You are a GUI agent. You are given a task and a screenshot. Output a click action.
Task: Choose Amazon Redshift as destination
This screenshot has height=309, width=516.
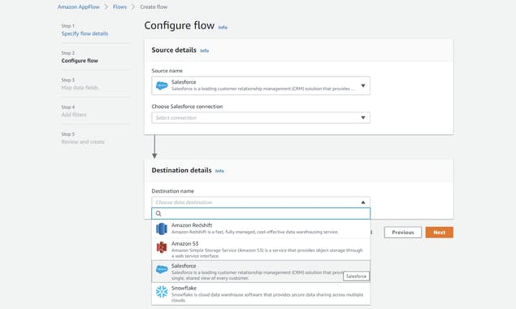[261, 228]
